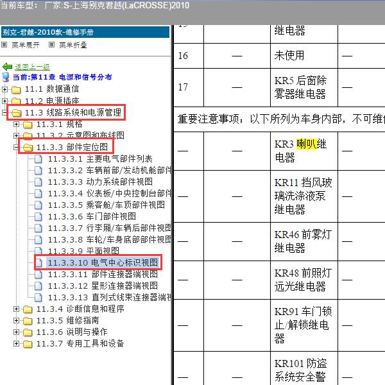This screenshot has height=385, width=385.
Task: Click the 菜单折叠 link
Action: click(73, 45)
